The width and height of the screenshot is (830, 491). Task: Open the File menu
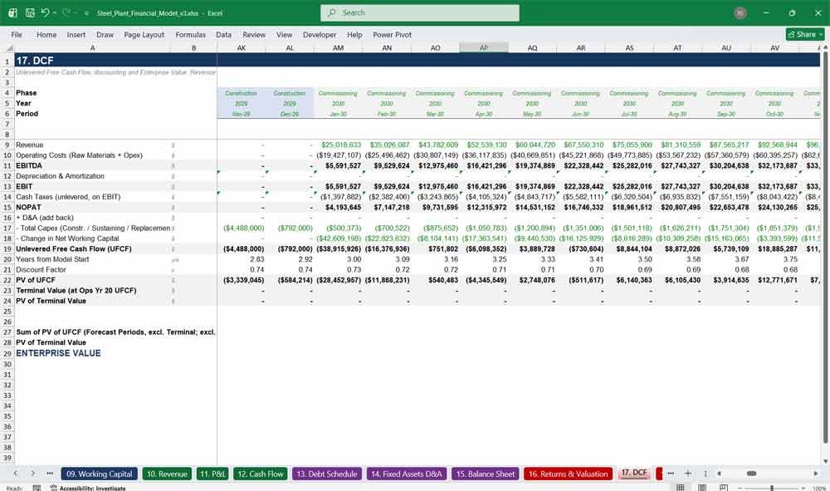(17, 34)
